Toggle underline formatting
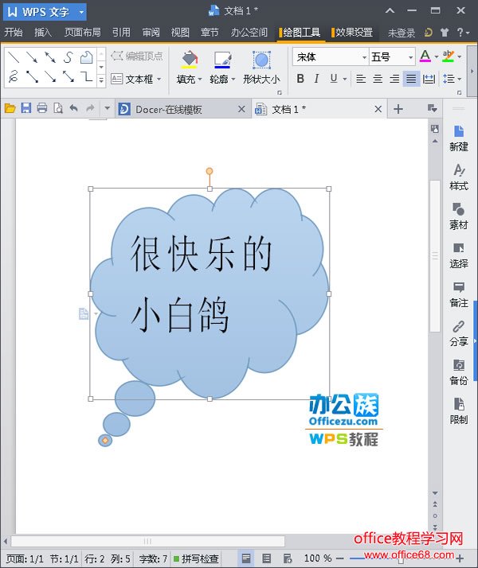Viewport: 478px width, 568px height. (x=334, y=79)
